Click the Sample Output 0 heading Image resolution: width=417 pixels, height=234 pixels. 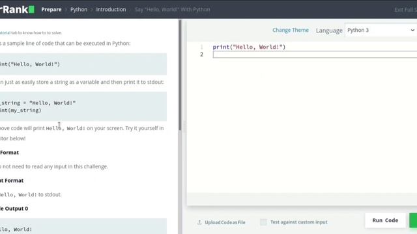tap(14, 209)
